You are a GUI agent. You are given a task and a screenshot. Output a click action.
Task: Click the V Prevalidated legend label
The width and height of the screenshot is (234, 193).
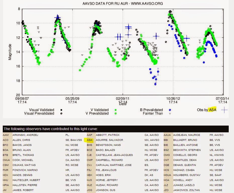[97, 113]
